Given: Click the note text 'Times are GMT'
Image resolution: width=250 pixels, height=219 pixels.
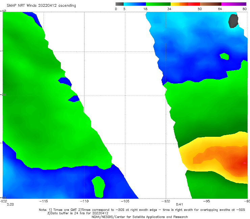Looking at the screenshot, I should pyautogui.click(x=65, y=210).
